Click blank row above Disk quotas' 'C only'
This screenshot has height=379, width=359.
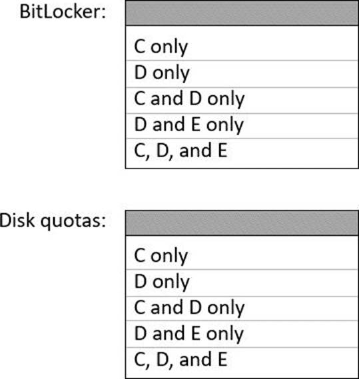click(242, 239)
